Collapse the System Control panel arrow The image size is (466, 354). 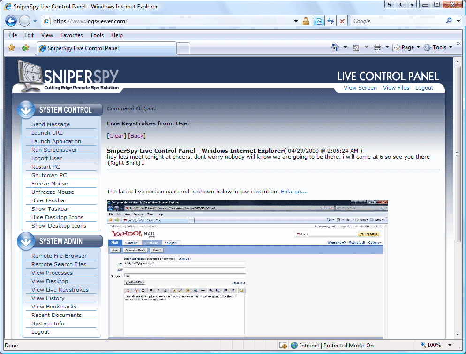coord(26,110)
